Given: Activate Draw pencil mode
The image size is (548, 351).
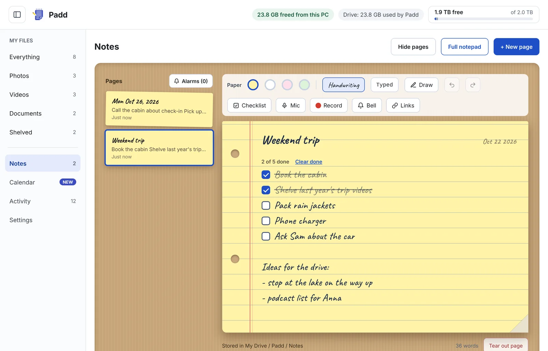Looking at the screenshot, I should [421, 85].
